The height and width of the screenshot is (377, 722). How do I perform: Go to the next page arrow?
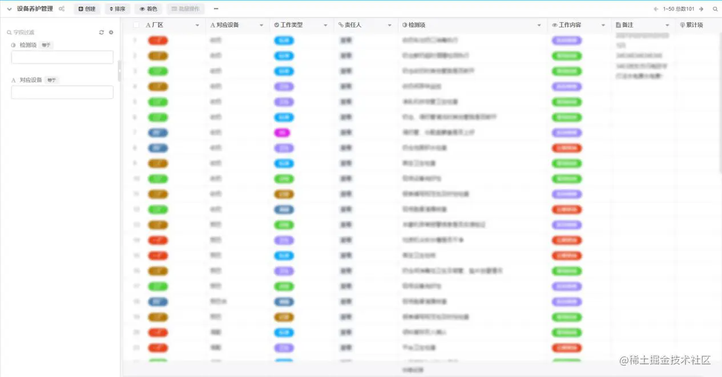701,9
